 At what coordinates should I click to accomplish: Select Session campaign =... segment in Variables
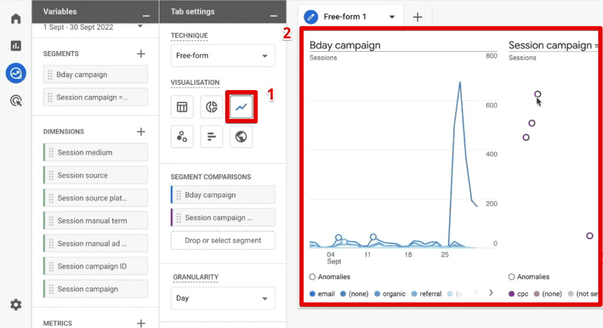pyautogui.click(x=95, y=97)
